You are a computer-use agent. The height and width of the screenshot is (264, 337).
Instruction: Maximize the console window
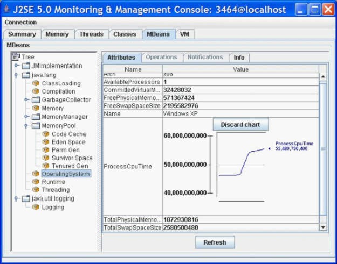(x=315, y=10)
